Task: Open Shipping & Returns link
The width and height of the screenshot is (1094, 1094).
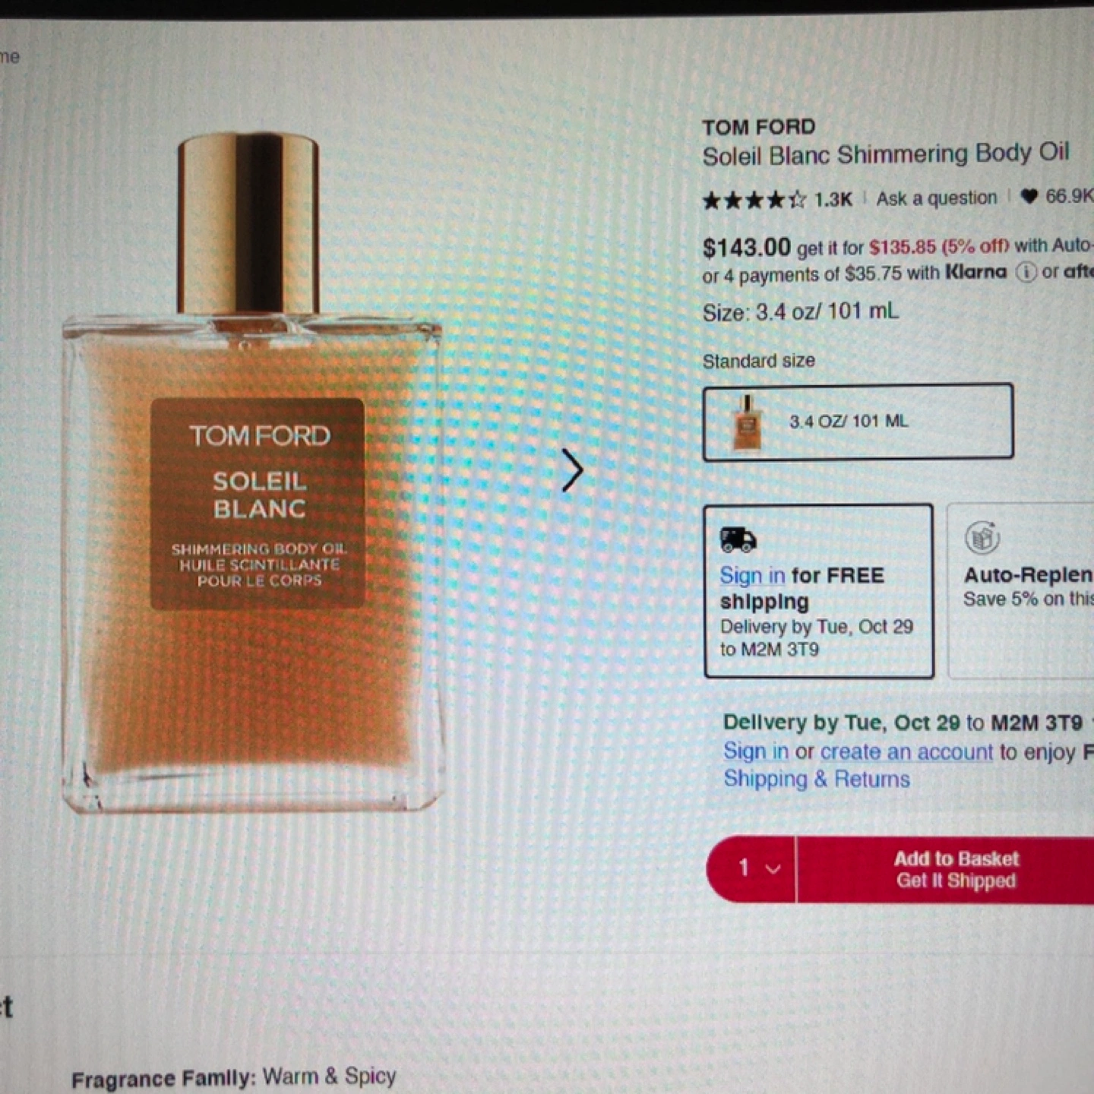Action: pos(816,779)
